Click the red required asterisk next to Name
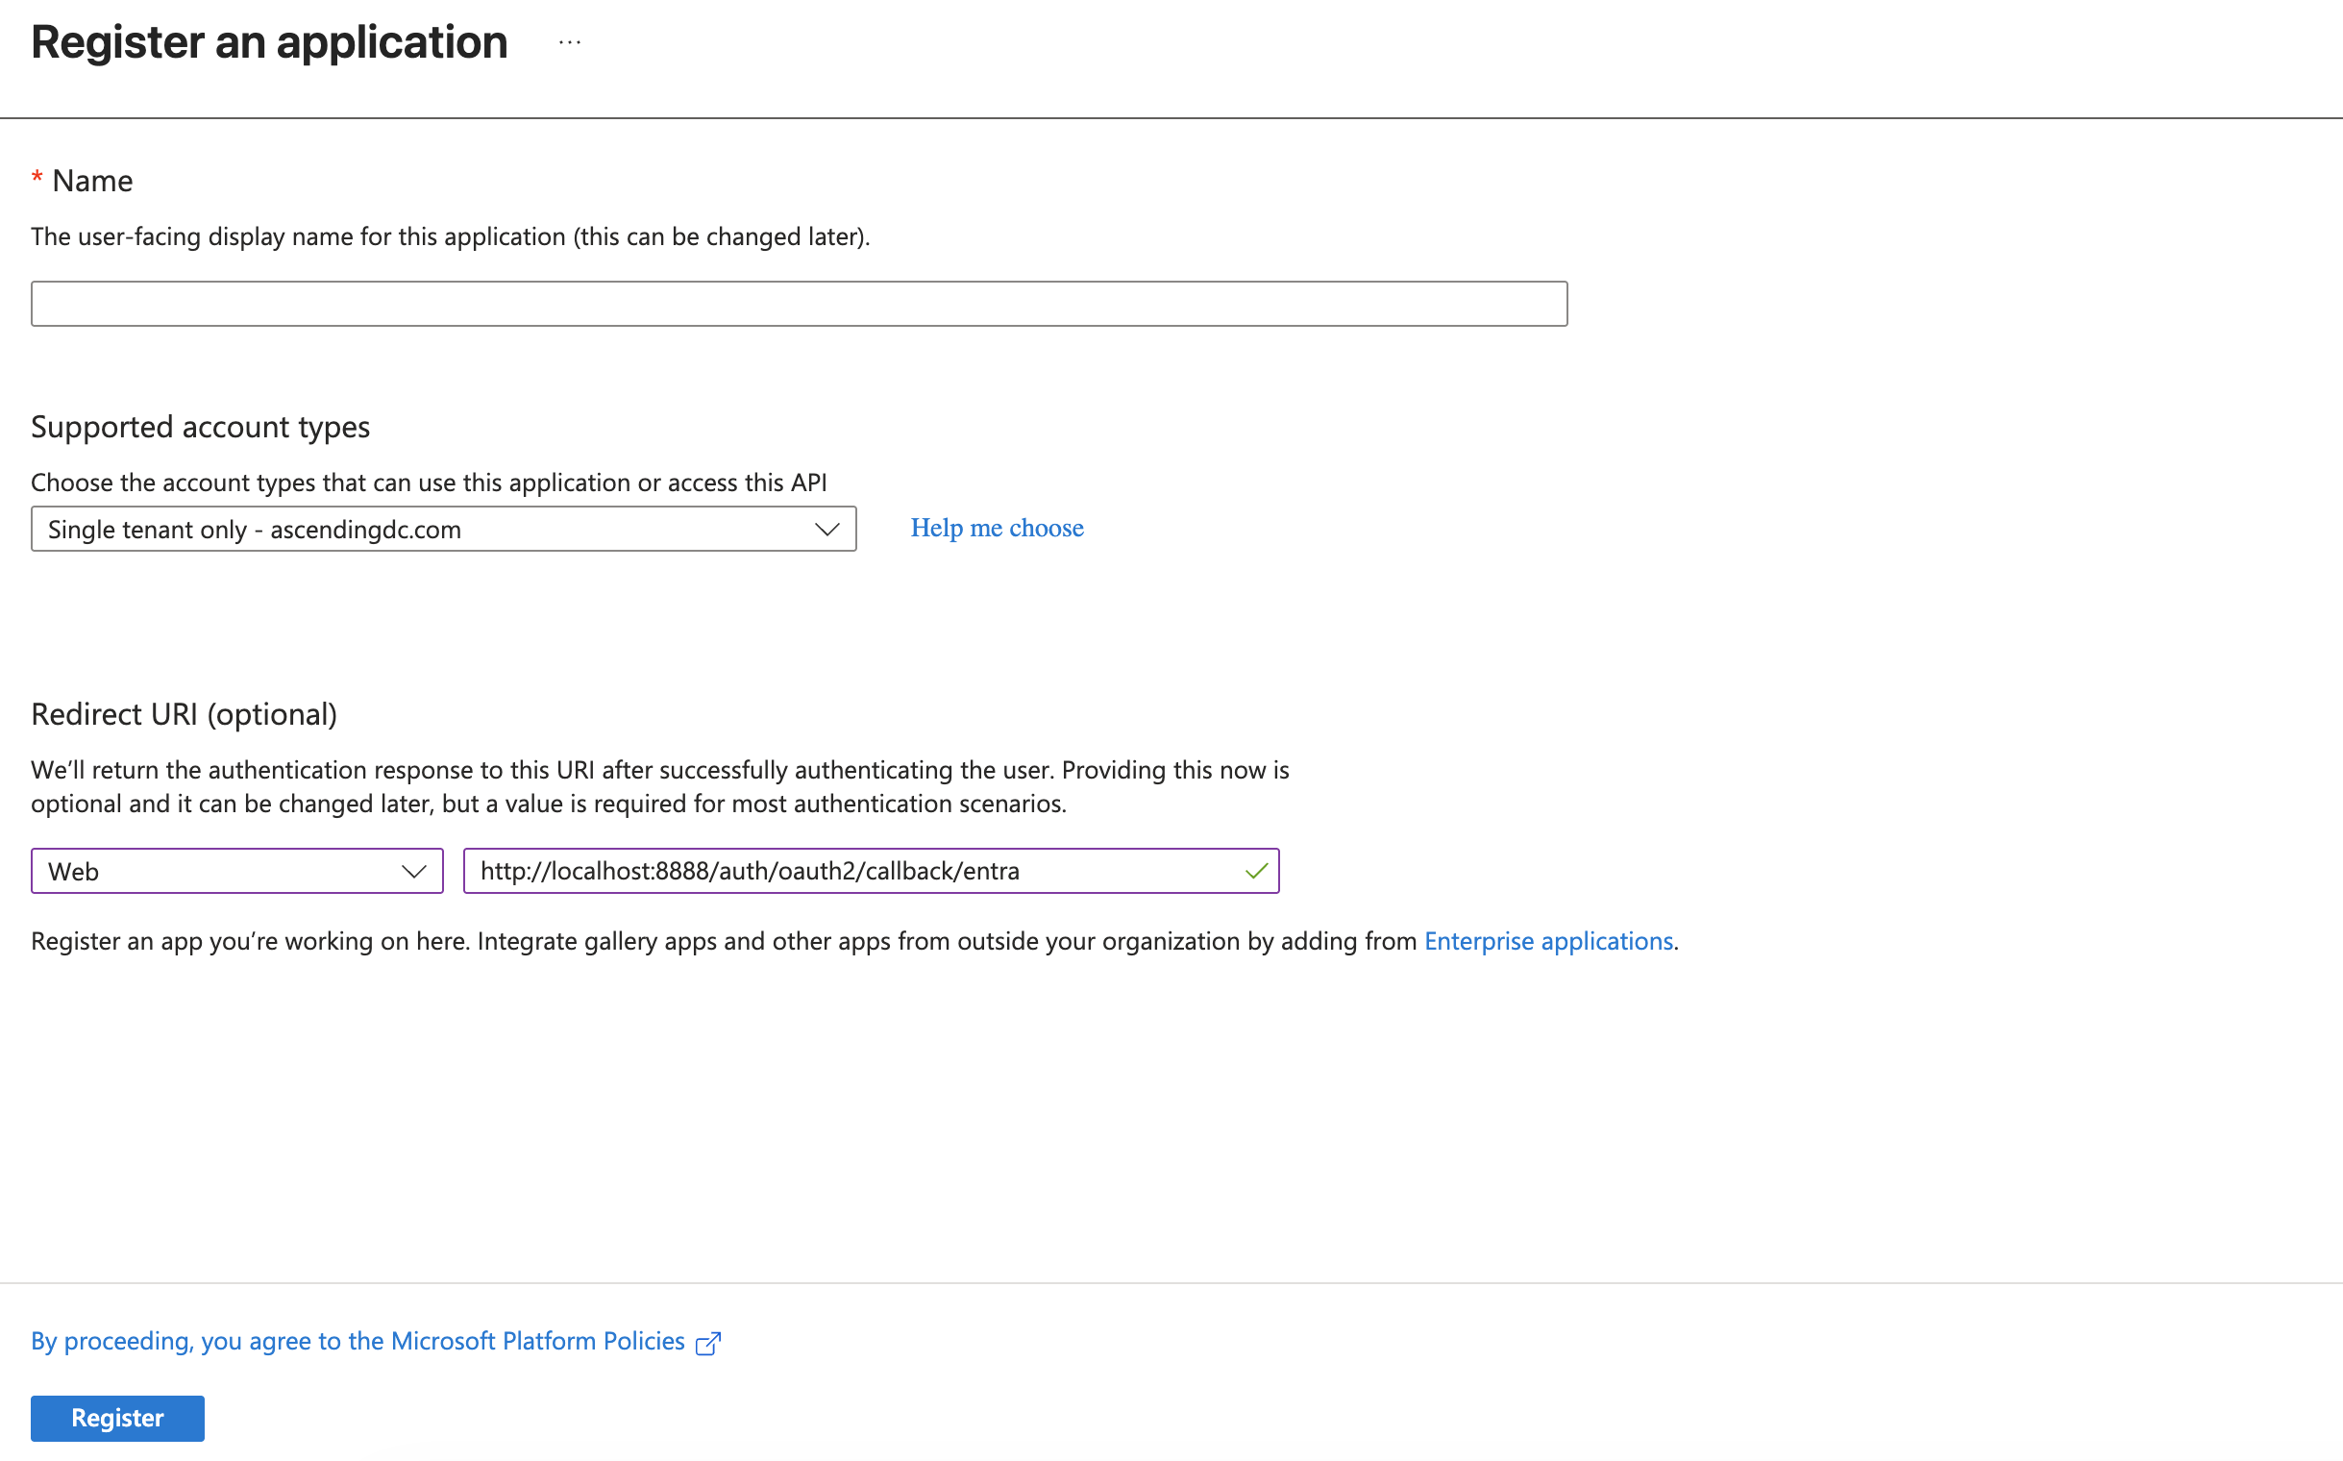This screenshot has height=1461, width=2343. tap(36, 177)
